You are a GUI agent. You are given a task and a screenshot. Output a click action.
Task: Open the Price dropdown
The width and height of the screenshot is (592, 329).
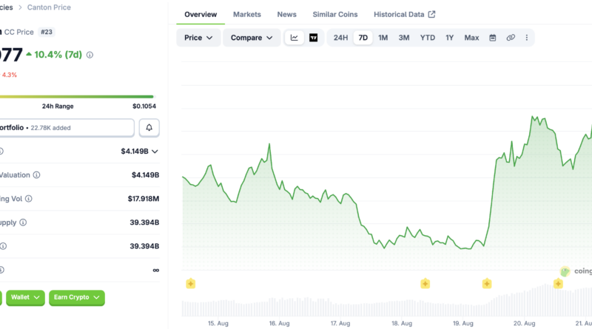(198, 38)
